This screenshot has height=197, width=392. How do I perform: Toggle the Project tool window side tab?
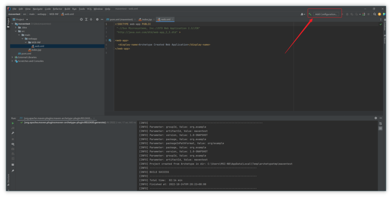[8, 23]
